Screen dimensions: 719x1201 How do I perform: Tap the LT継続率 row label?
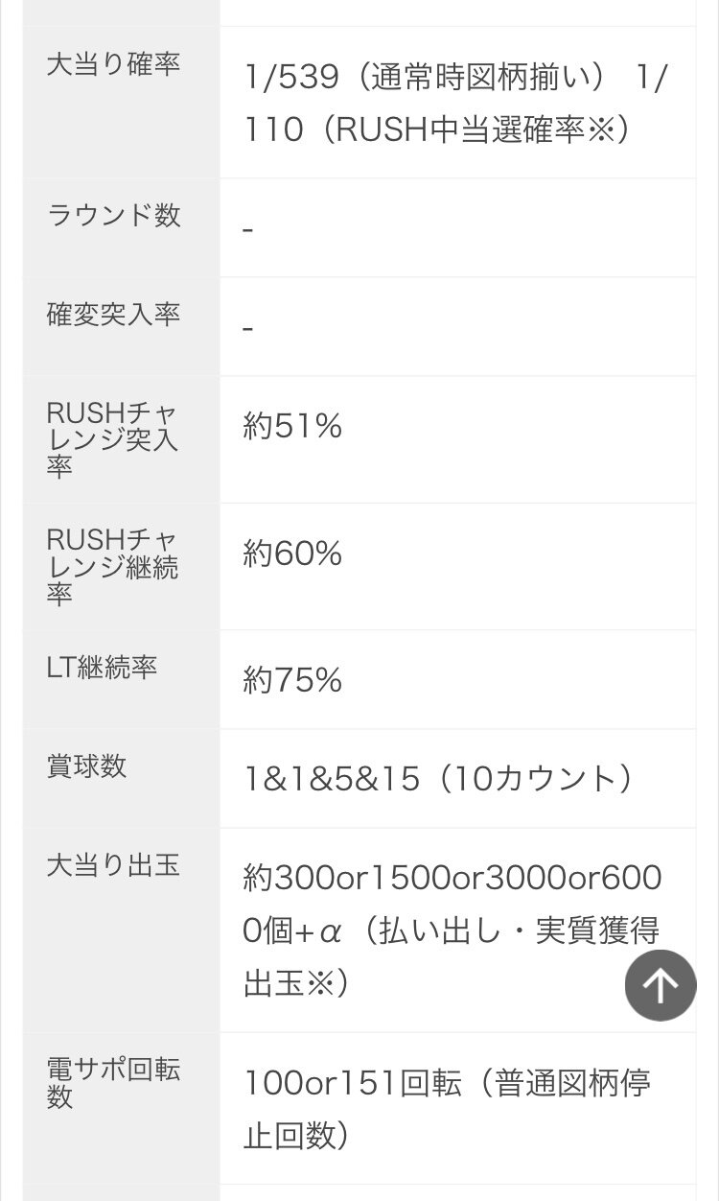coord(102,669)
